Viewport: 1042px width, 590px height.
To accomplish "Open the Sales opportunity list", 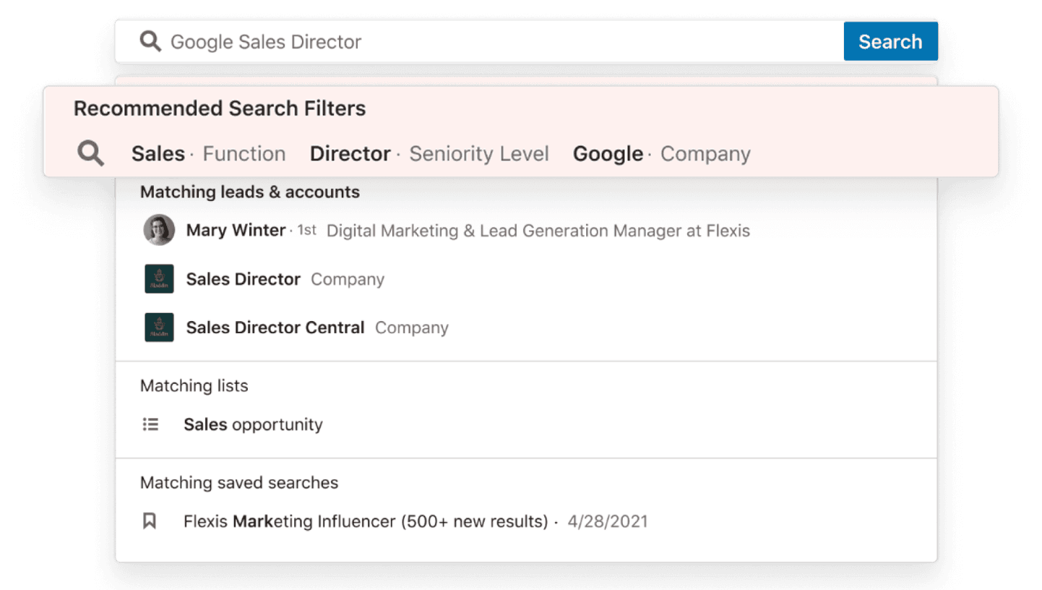I will [253, 424].
